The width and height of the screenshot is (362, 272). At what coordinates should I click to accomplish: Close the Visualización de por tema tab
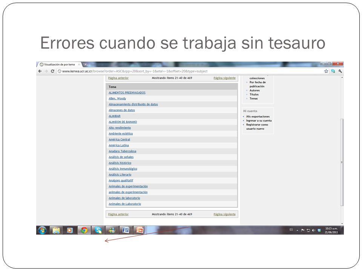pos(79,65)
